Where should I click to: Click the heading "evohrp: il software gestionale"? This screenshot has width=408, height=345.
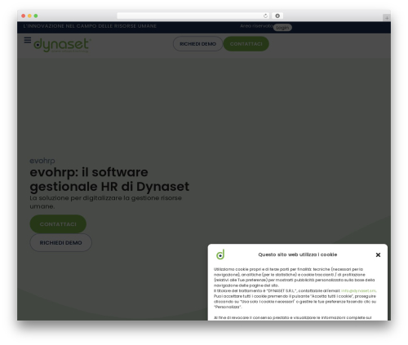point(109,179)
